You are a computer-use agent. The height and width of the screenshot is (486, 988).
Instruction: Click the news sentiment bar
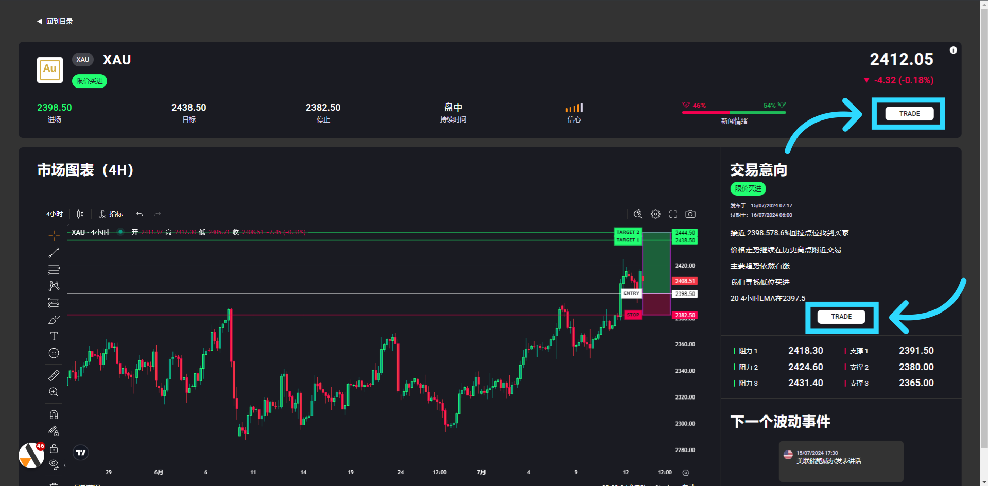tap(734, 112)
